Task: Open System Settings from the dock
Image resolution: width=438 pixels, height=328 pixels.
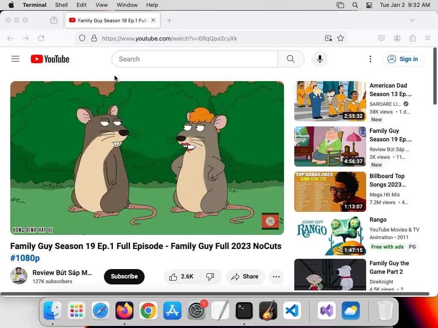Action: pyautogui.click(x=196, y=310)
